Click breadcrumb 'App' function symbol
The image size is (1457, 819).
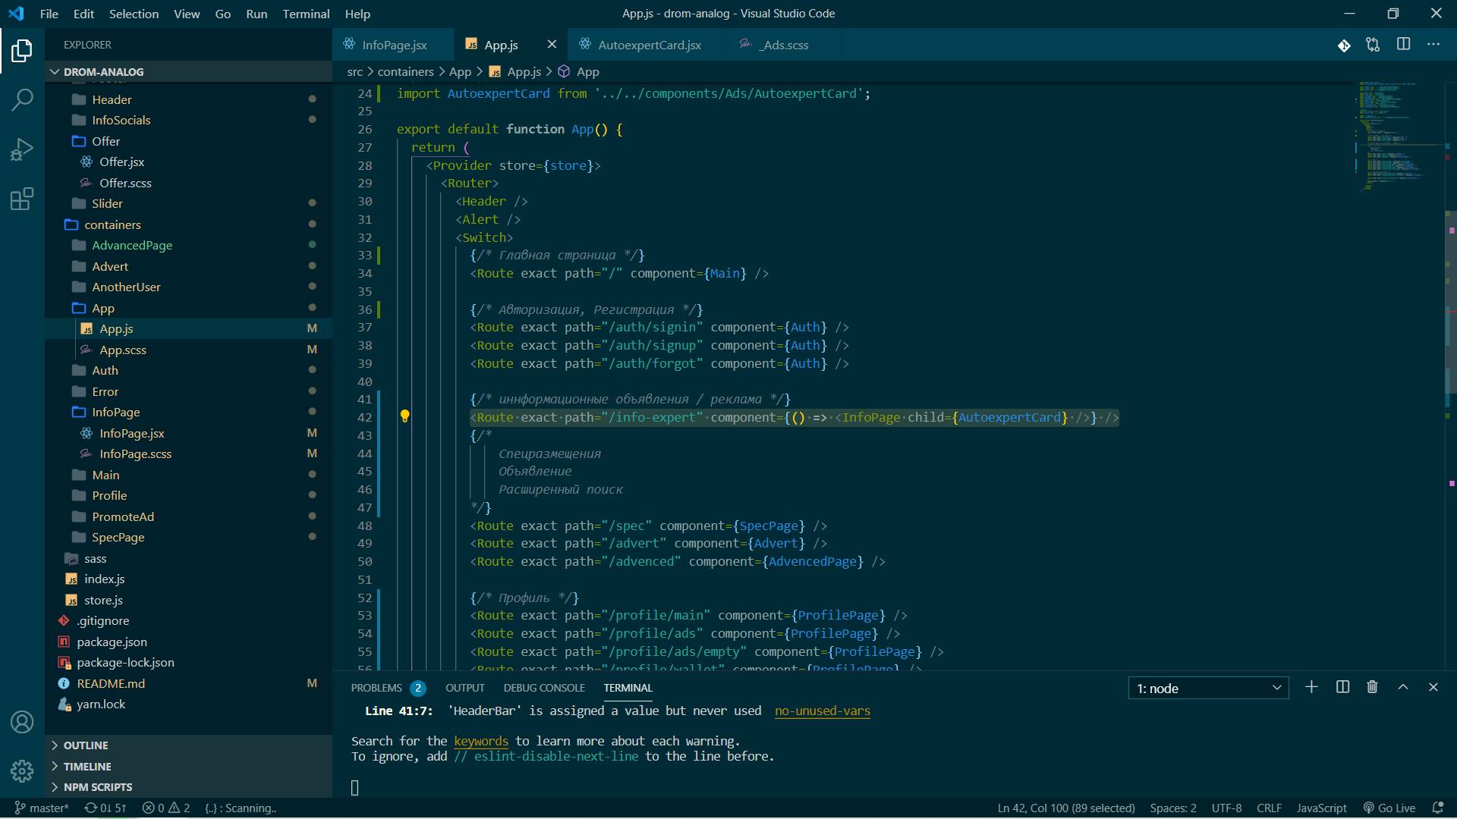coord(579,71)
